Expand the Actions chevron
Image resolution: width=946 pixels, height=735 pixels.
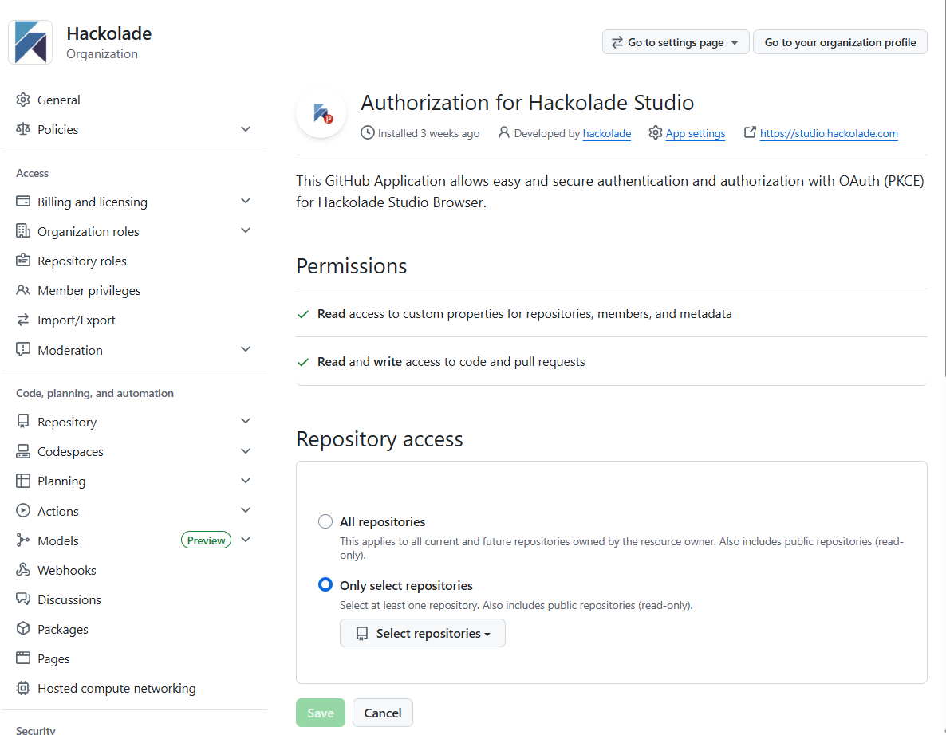pyautogui.click(x=246, y=510)
